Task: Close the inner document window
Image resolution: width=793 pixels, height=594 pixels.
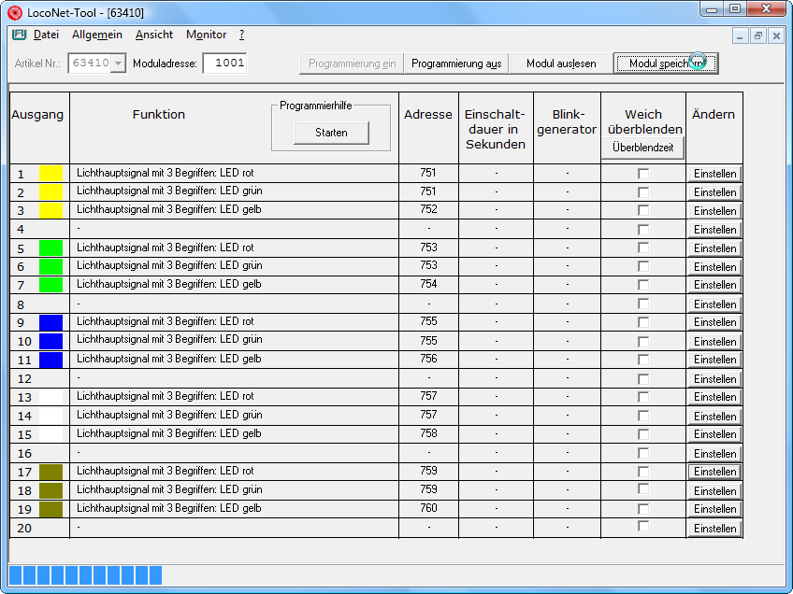Action: [776, 35]
